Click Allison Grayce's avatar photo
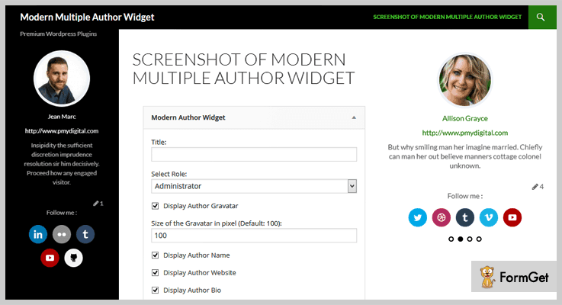The image size is (562, 305). click(465, 80)
